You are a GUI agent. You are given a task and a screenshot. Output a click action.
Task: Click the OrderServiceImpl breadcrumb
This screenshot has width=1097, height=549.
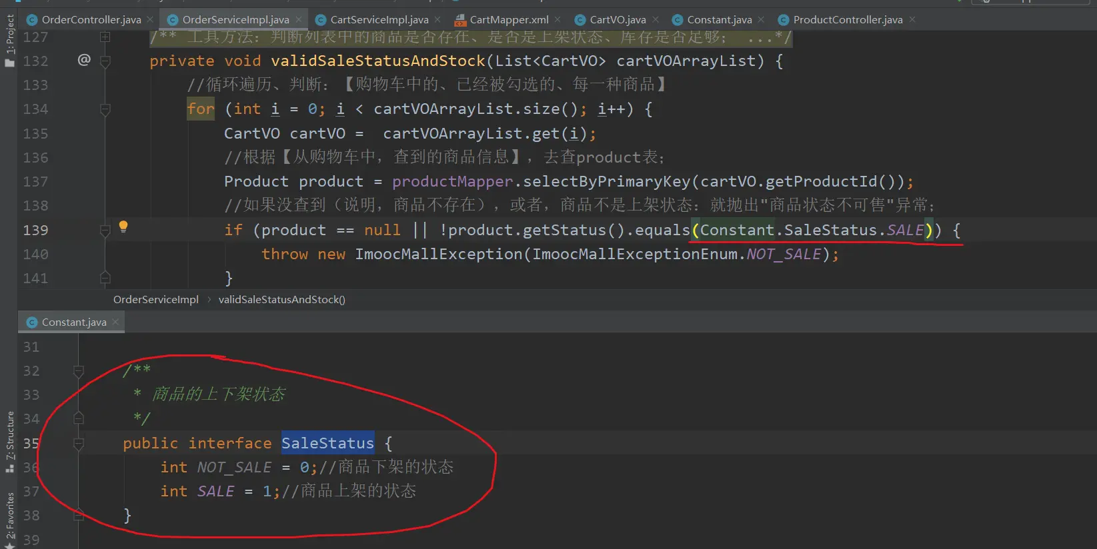click(156, 300)
